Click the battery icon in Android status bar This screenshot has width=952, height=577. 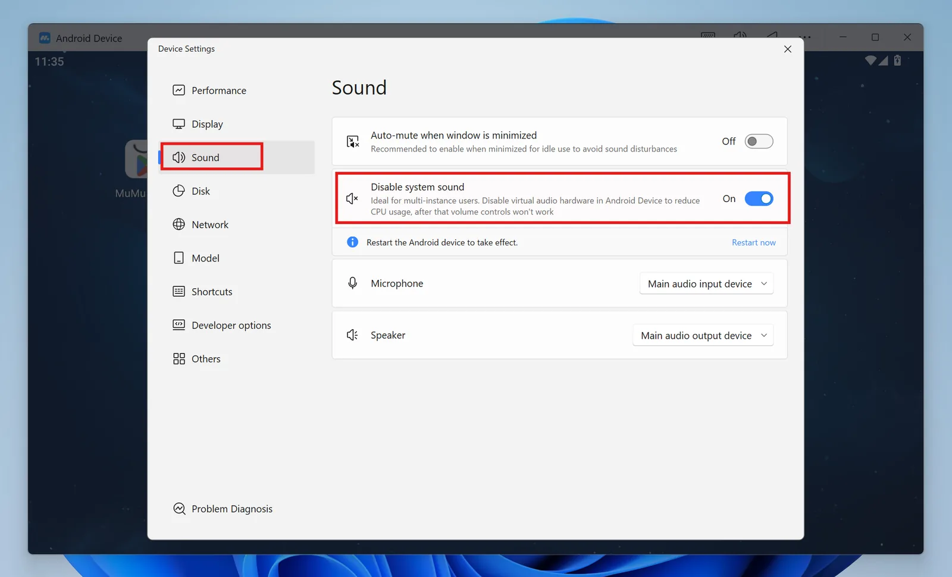point(897,60)
